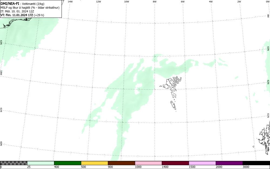Image resolution: width=270 pixels, height=169 pixels.
Task: Click the 6W longitude label
Action: (183, 2)
